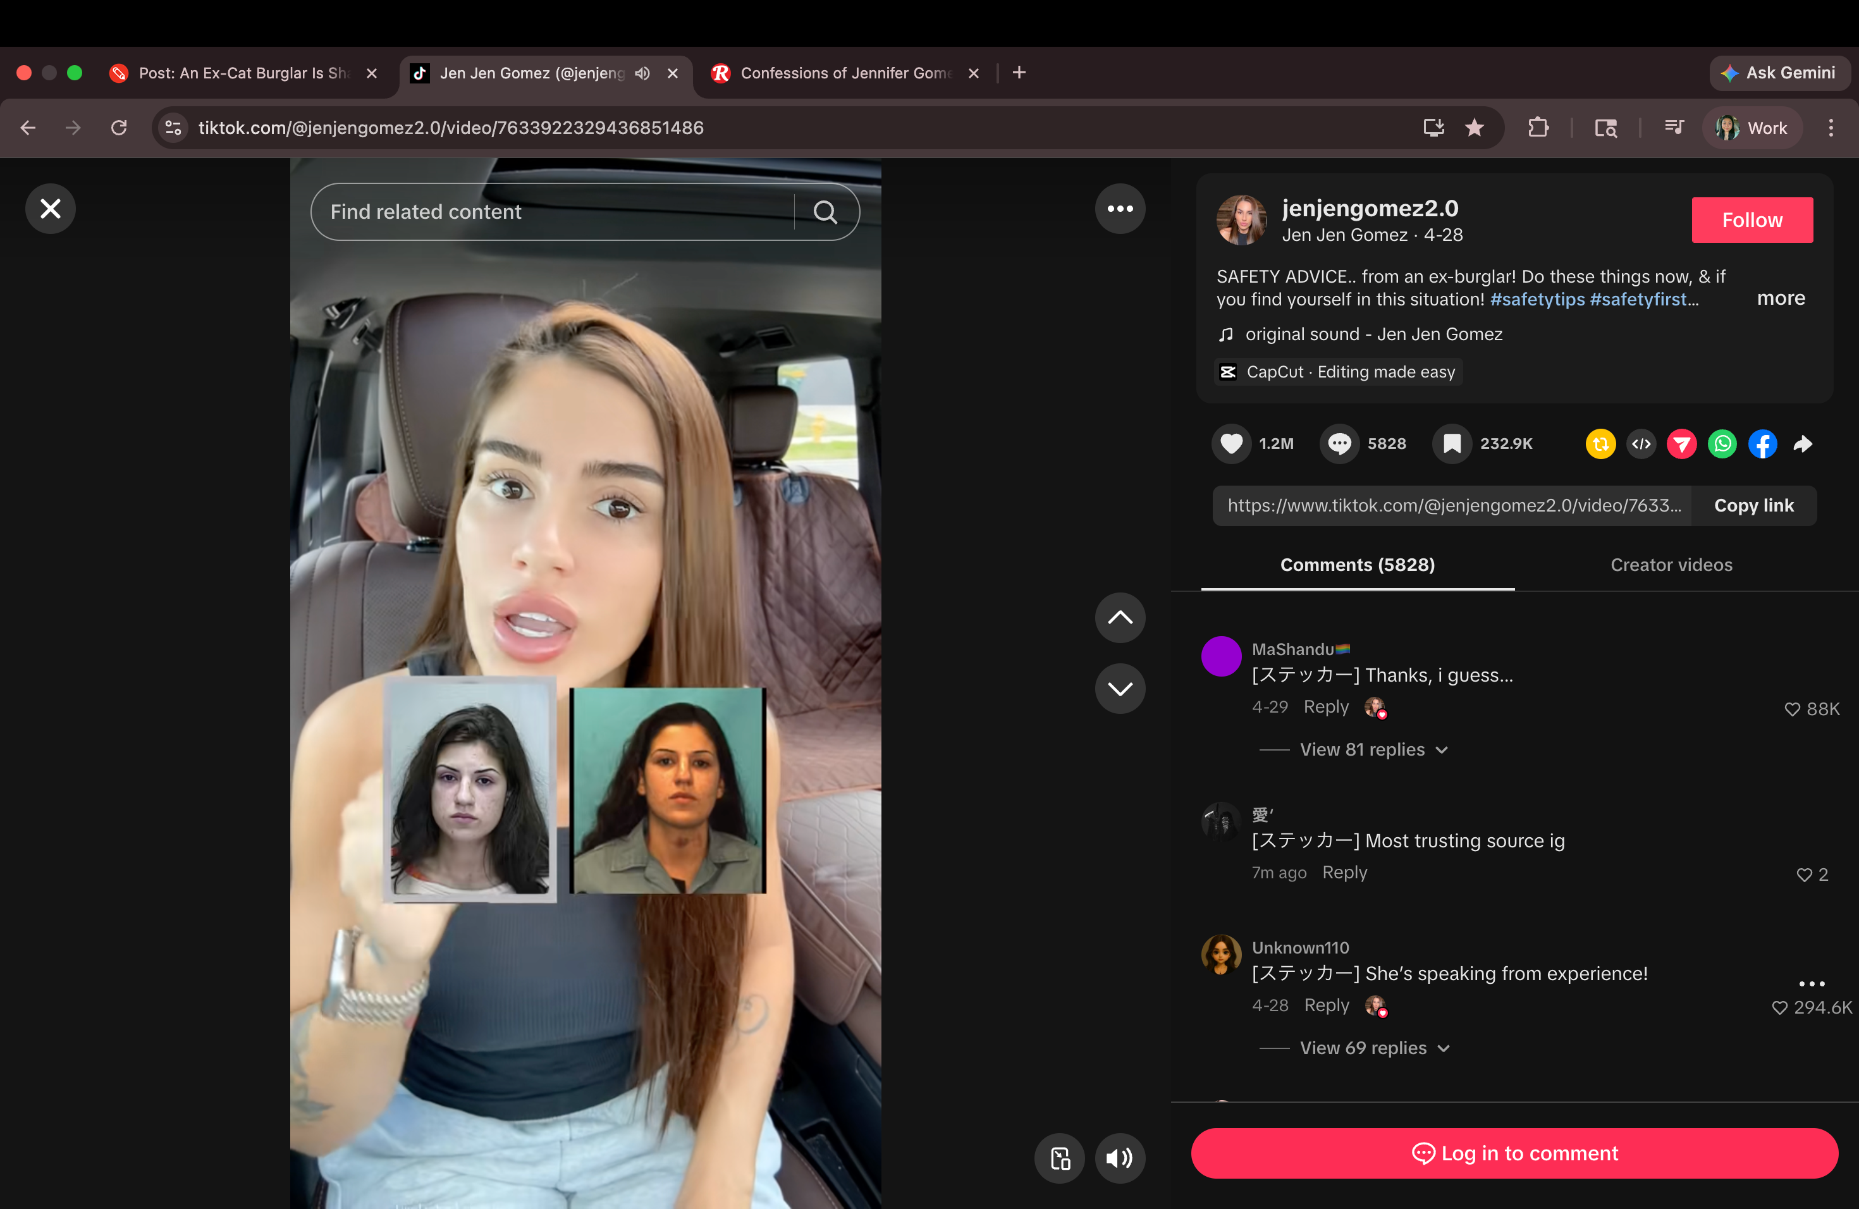The width and height of the screenshot is (1859, 1209).
Task: Like the video with heart icon
Action: point(1232,444)
